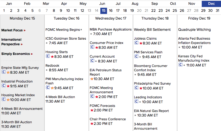Open consensus icon for Empire State Mfg Survey

4,72
